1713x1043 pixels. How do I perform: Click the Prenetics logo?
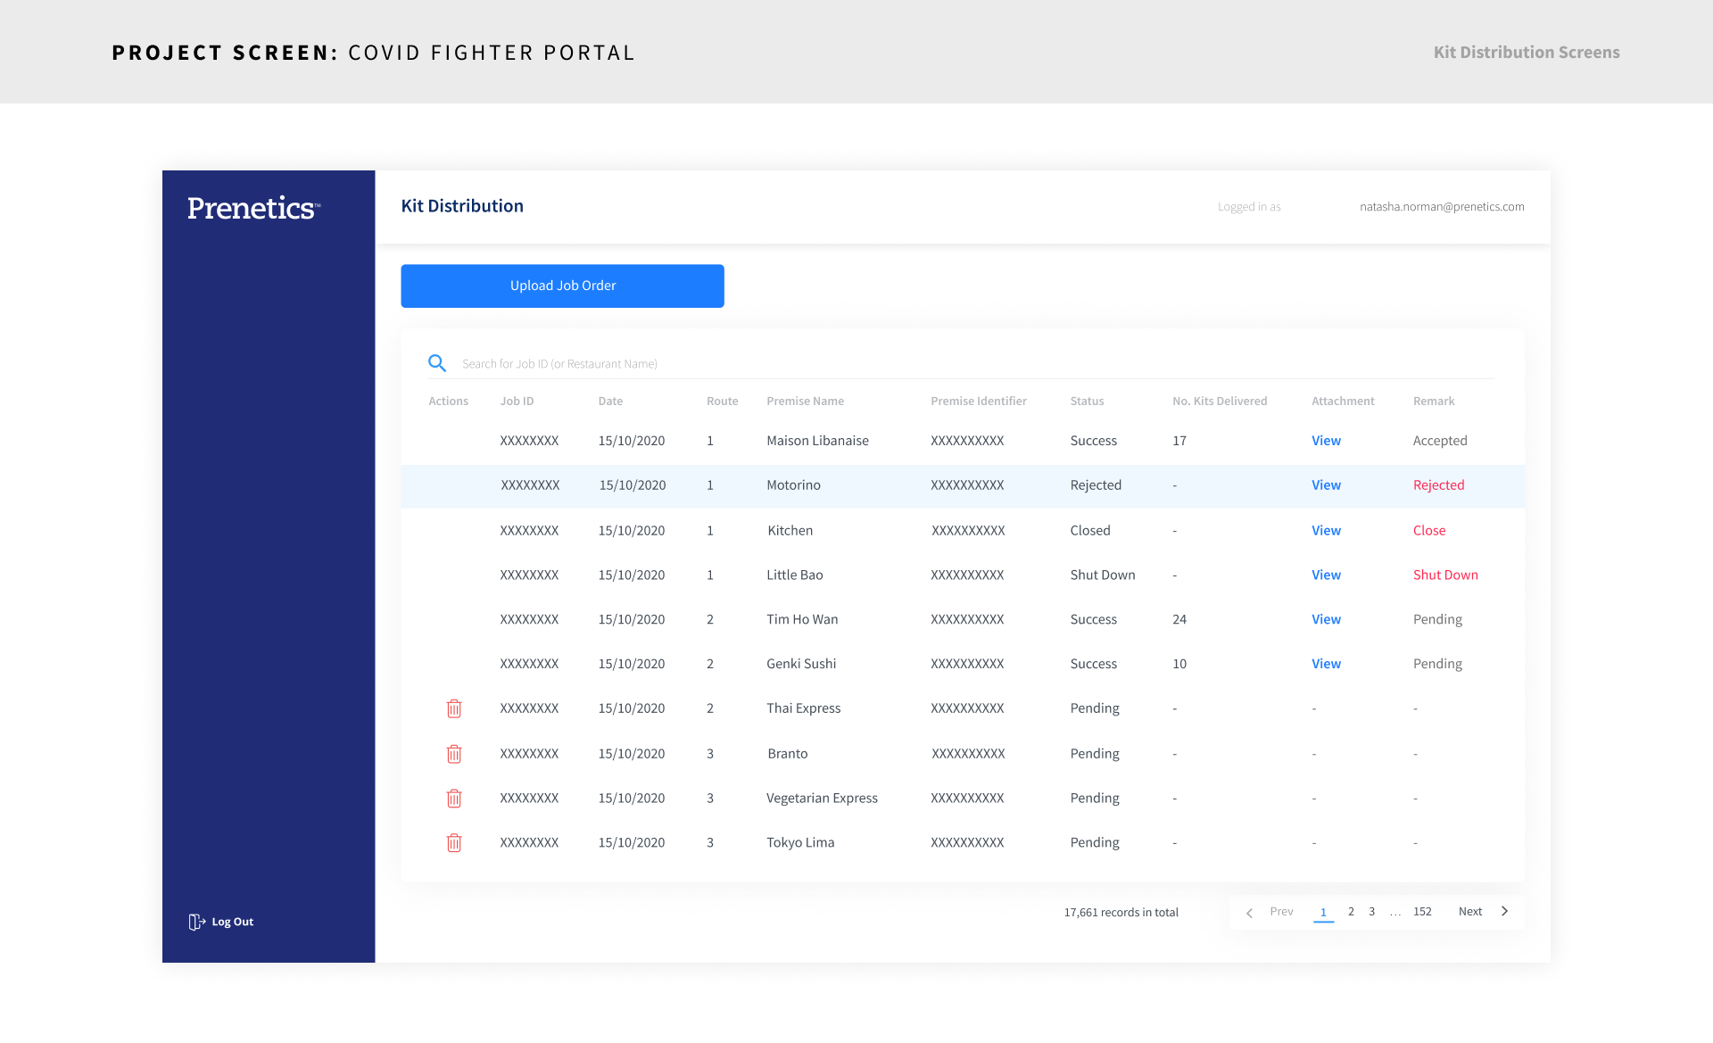point(253,208)
